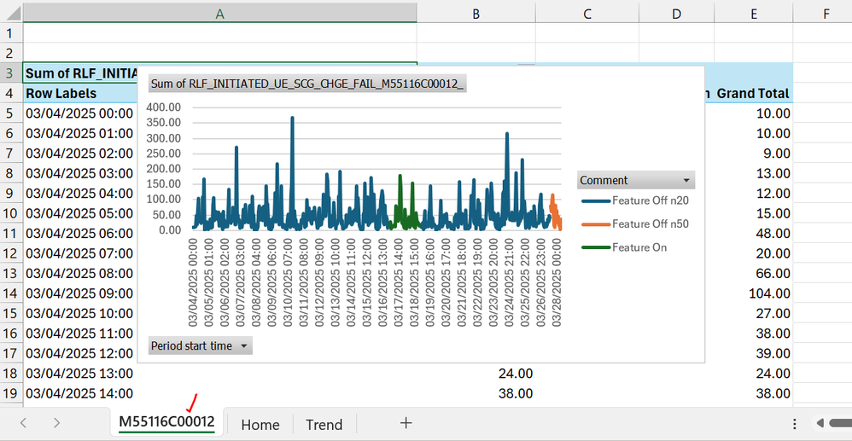Select row 2 header
This screenshot has width=852, height=441.
tap(11, 53)
